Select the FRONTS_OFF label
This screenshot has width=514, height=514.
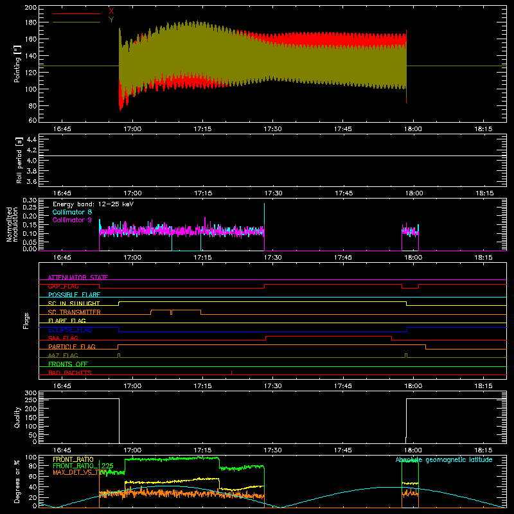pos(68,364)
